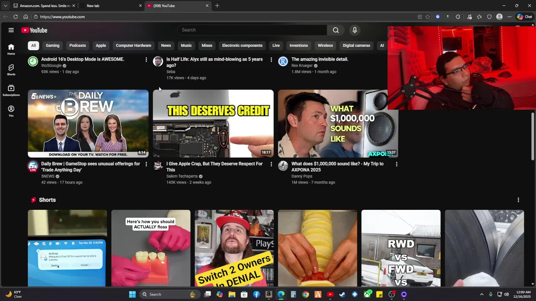Image resolution: width=536 pixels, height=301 pixels.
Task: Select the All filter chip
Action: click(33, 46)
